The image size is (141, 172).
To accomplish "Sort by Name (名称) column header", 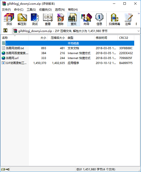I will (15, 38).
